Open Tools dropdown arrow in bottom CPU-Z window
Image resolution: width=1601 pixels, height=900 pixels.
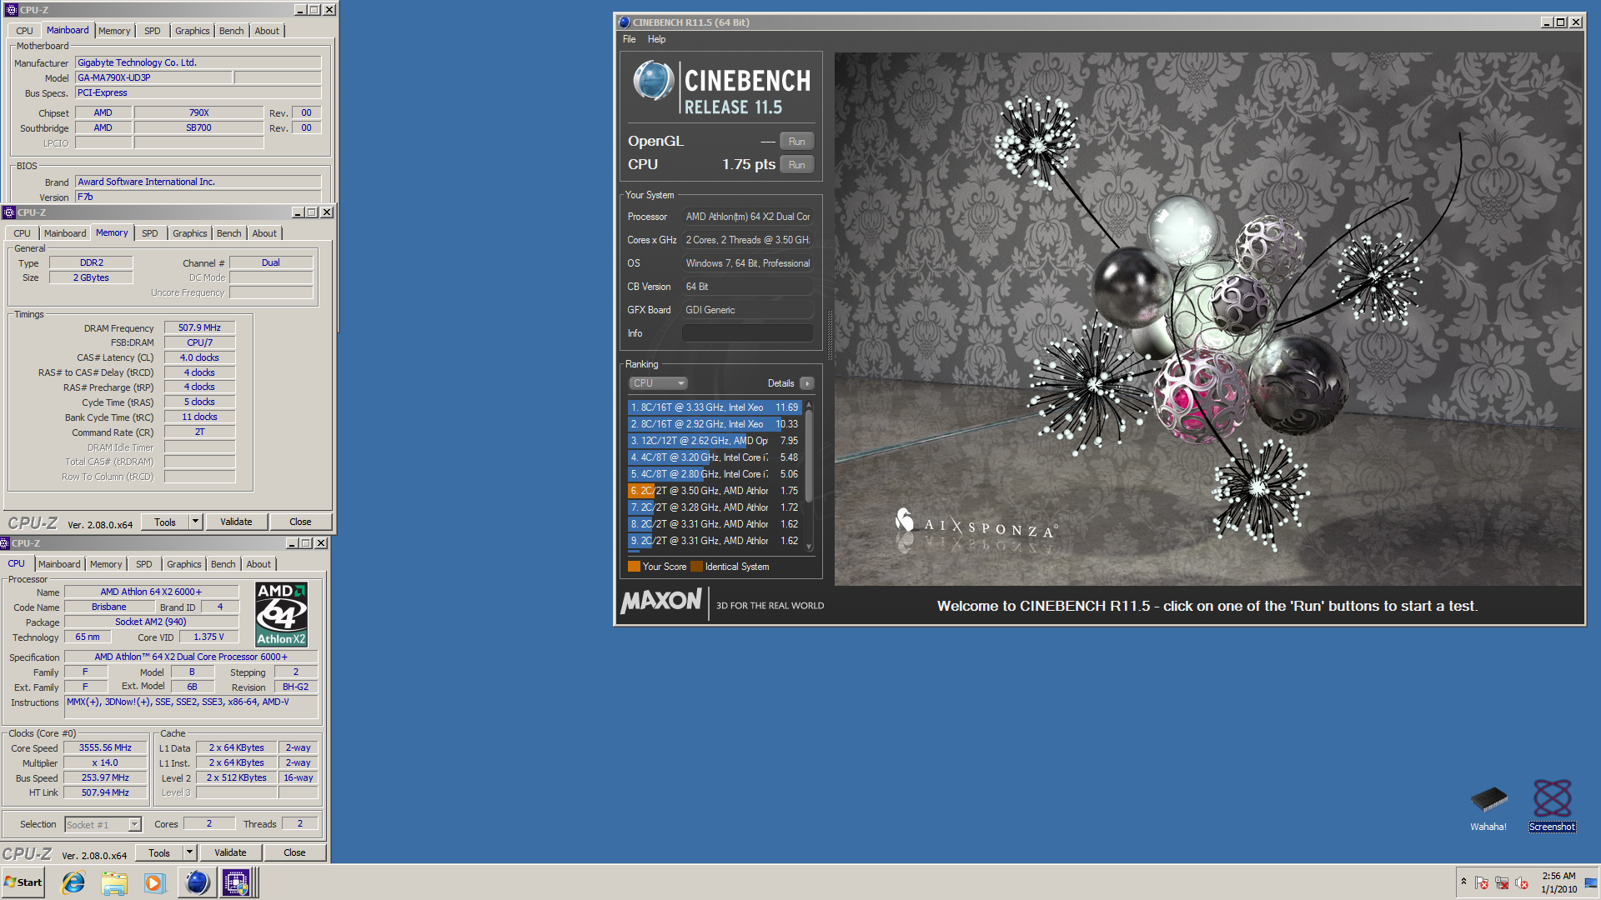[189, 852]
